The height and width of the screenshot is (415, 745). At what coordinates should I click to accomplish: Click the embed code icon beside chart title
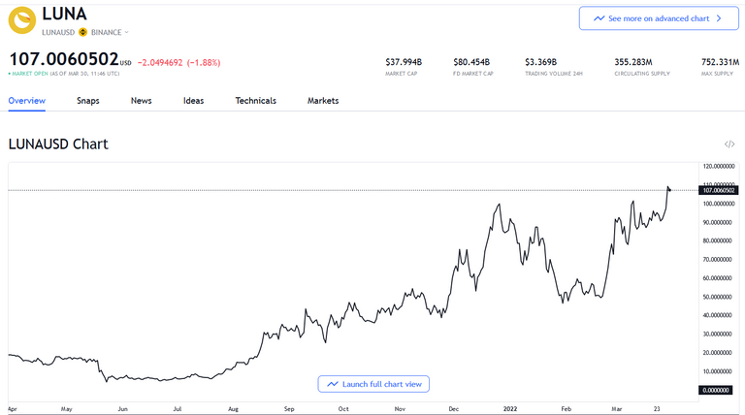click(729, 144)
